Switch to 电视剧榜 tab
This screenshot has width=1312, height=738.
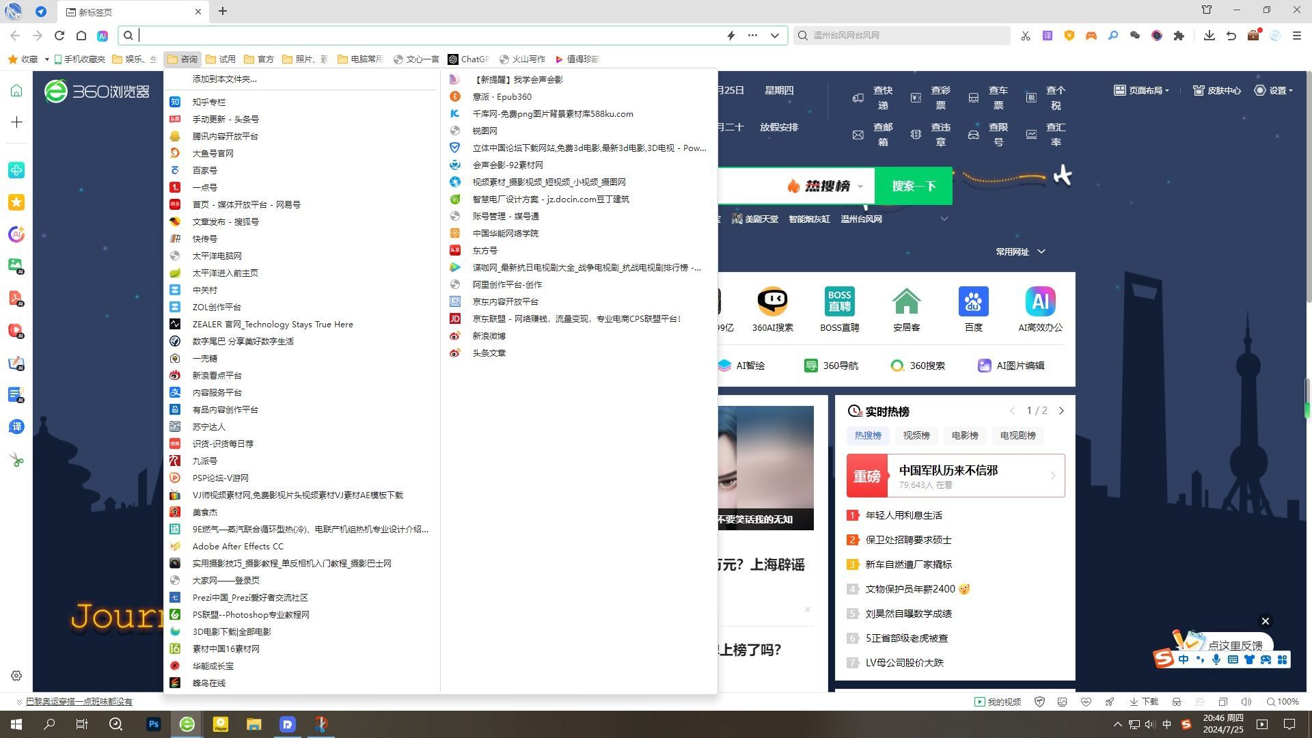pyautogui.click(x=1017, y=435)
